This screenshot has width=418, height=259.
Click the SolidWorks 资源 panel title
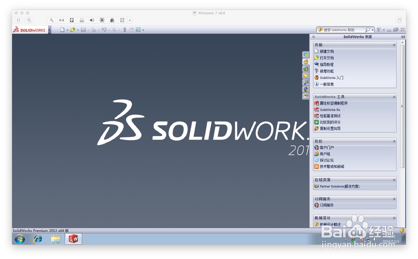358,37
